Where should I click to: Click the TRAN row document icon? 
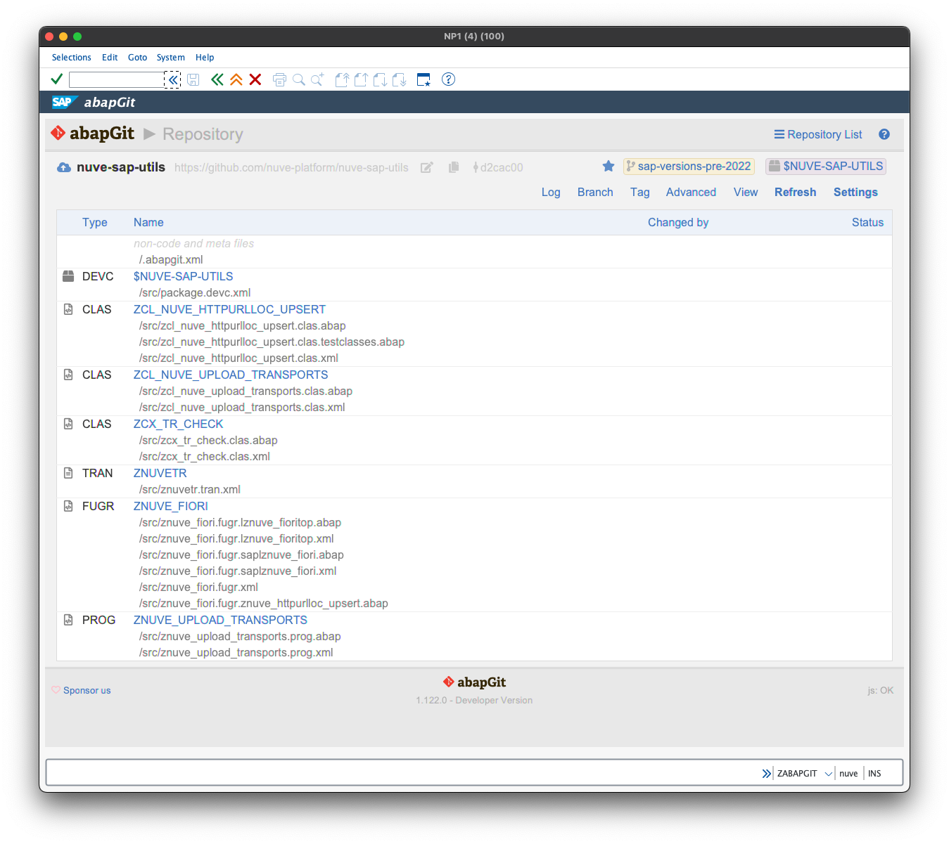[68, 474]
